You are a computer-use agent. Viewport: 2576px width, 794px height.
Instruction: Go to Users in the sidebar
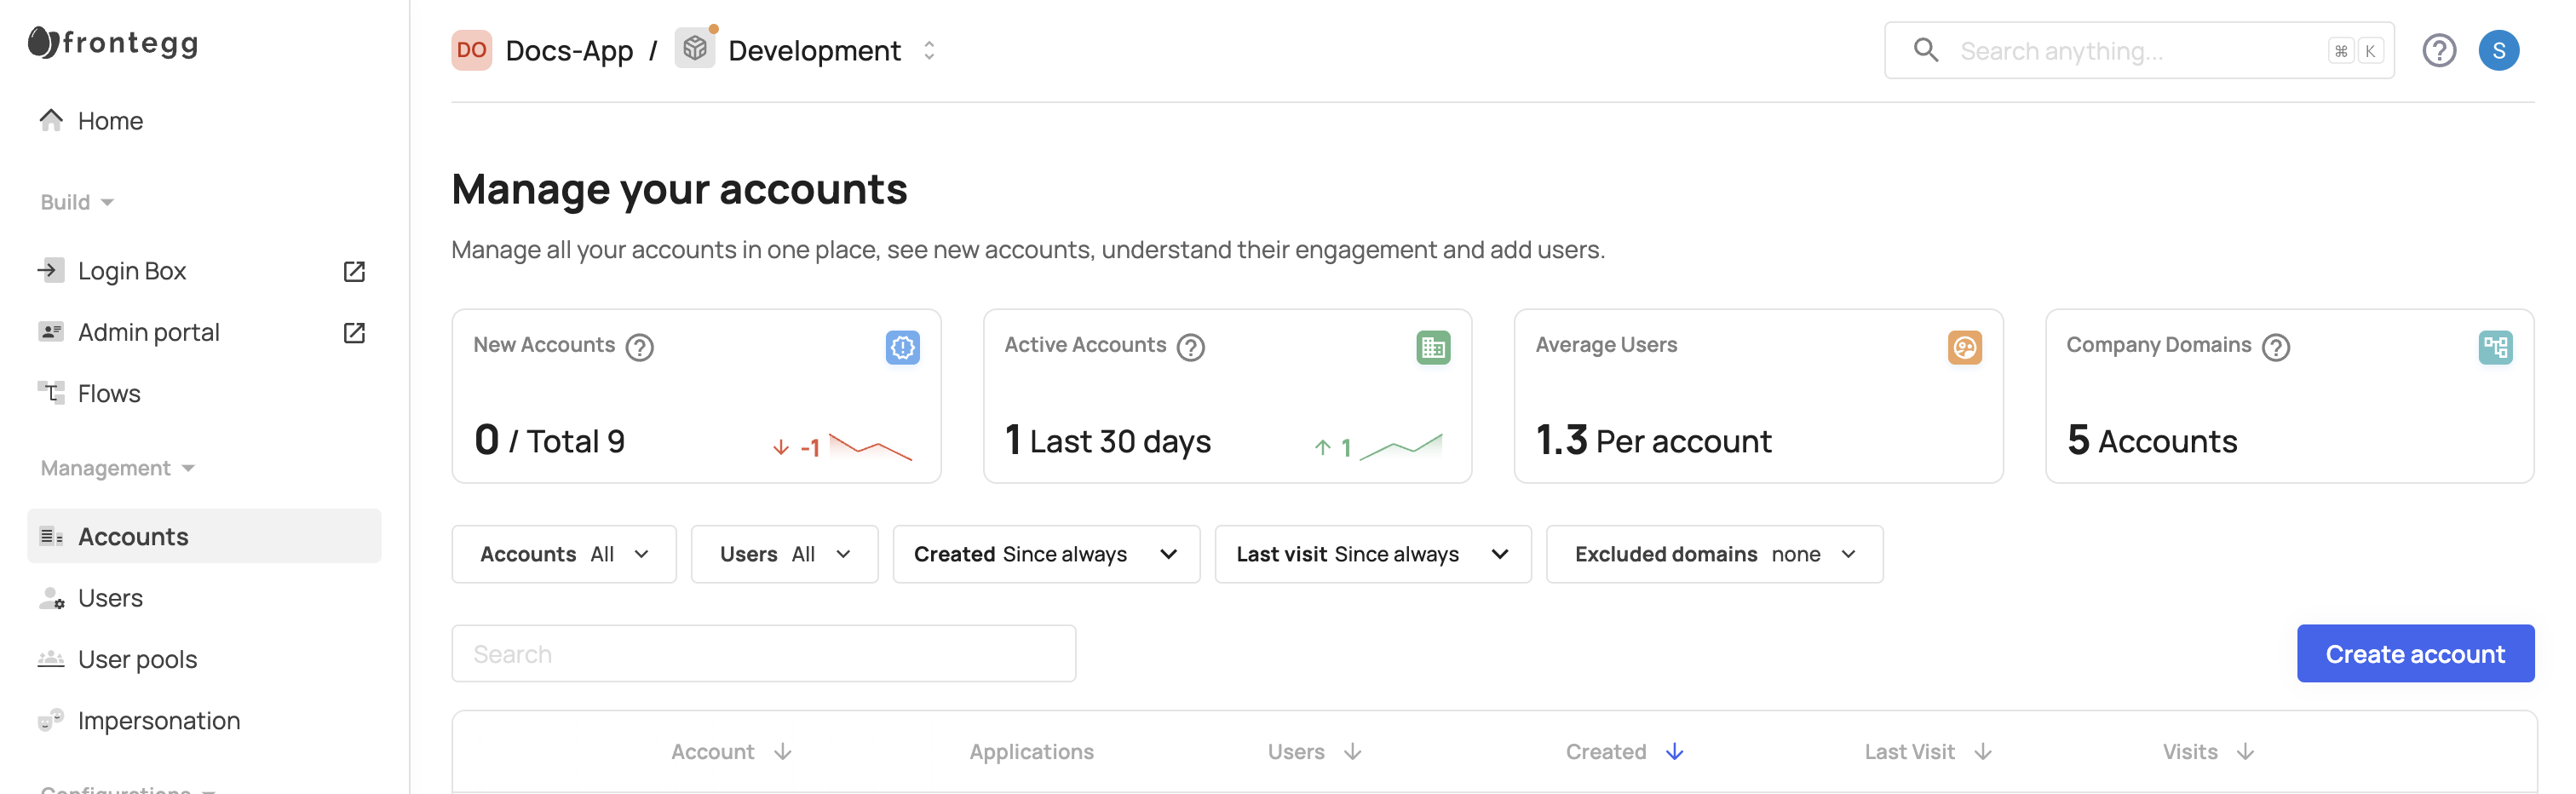click(x=110, y=598)
